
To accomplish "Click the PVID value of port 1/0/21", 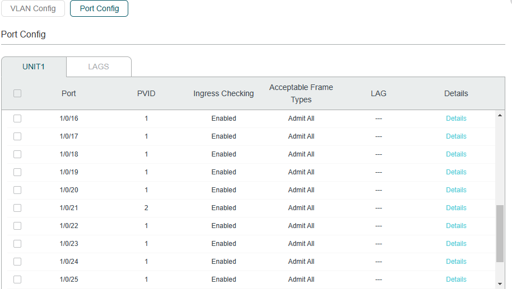I will [x=146, y=208].
